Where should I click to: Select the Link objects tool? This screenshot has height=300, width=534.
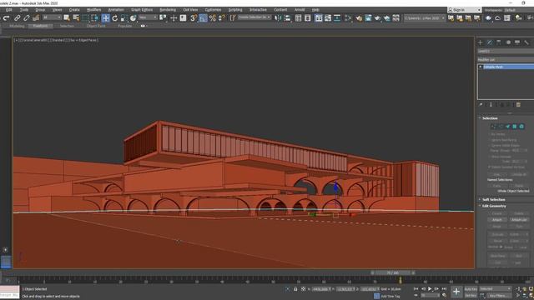[17, 18]
